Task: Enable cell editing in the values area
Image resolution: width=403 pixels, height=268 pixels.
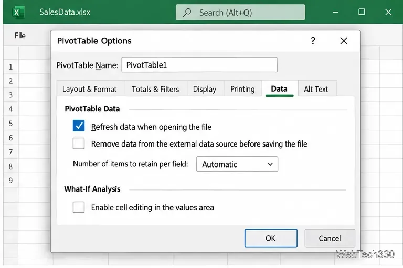Action: [79, 207]
